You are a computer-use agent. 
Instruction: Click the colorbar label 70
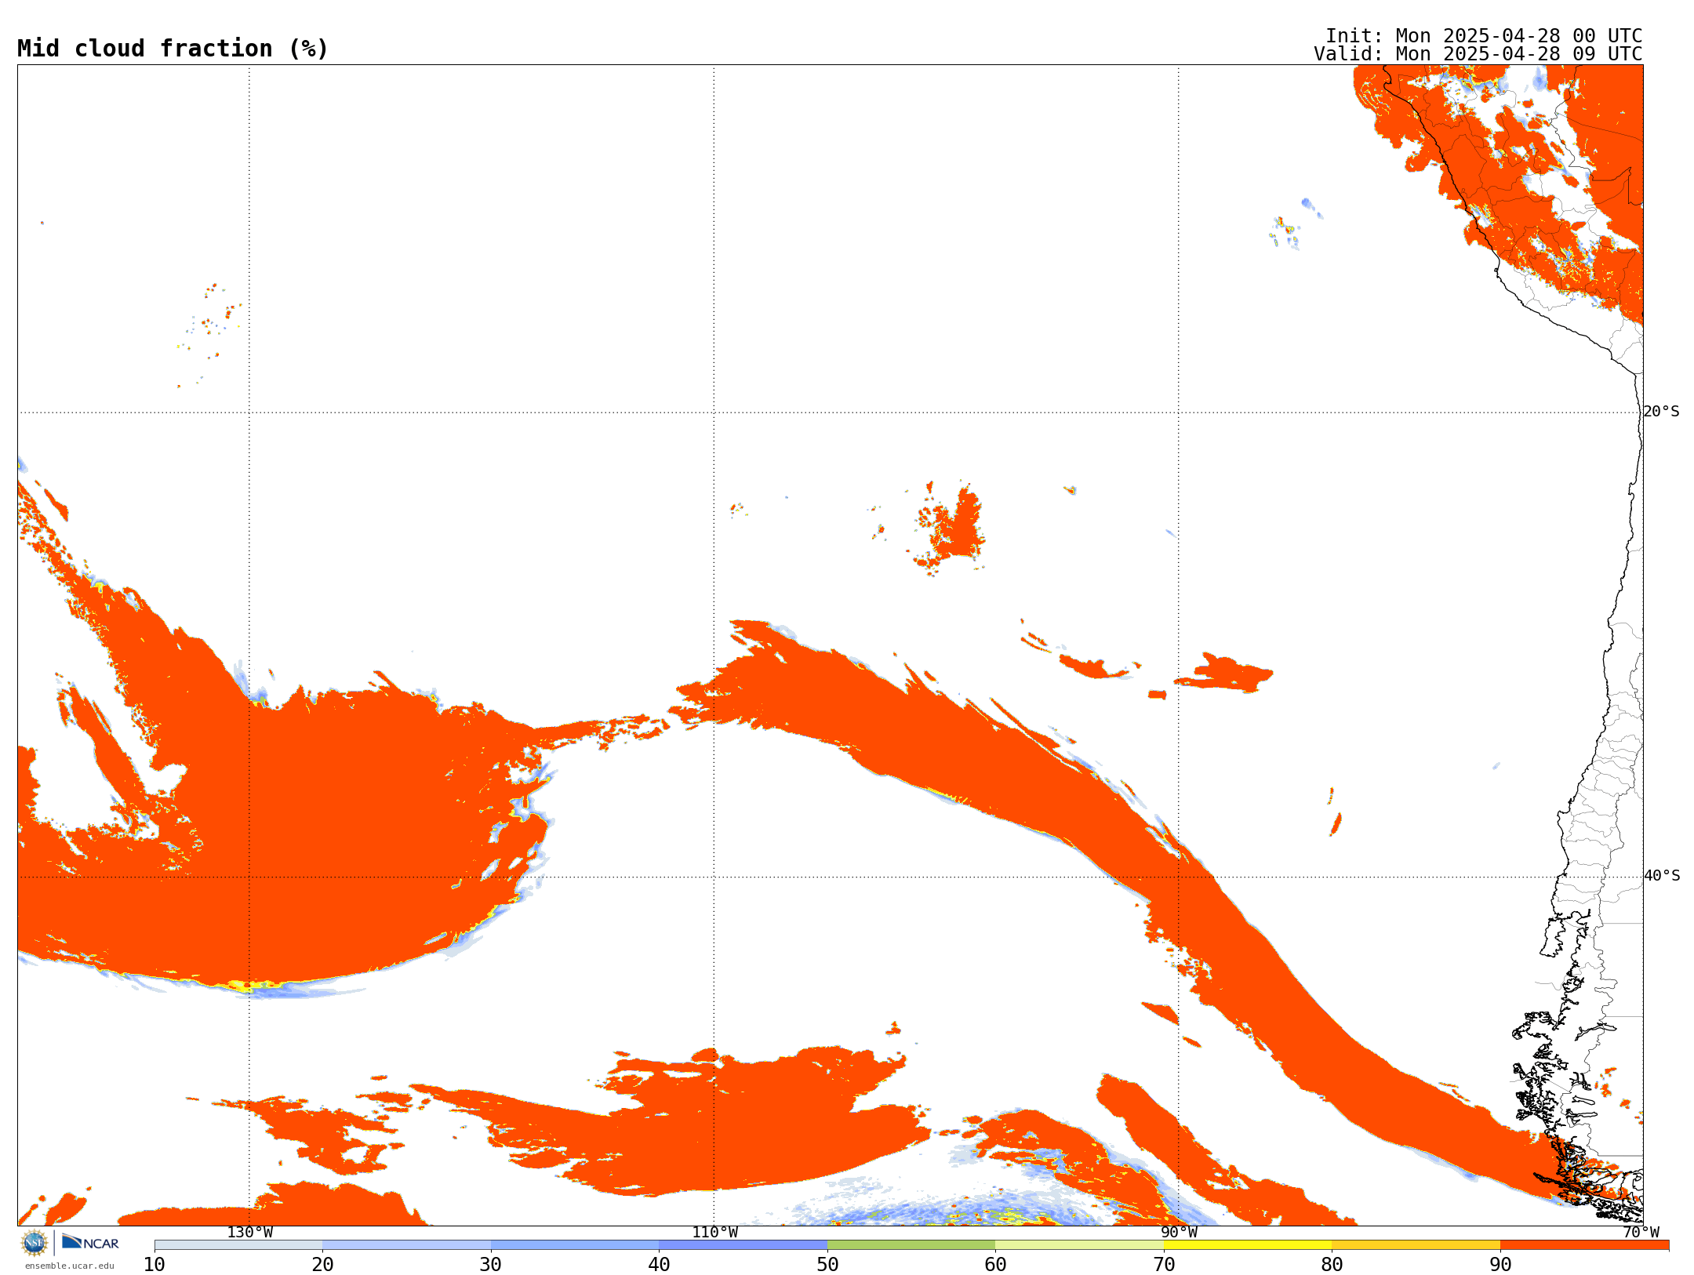tap(1164, 1265)
